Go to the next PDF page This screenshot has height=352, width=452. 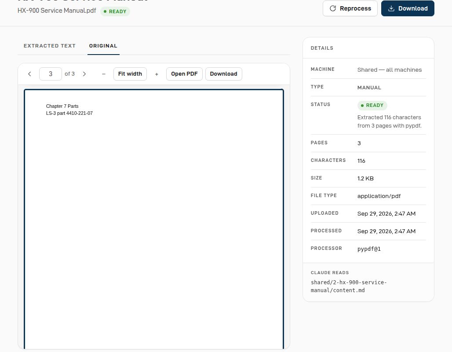coord(84,74)
